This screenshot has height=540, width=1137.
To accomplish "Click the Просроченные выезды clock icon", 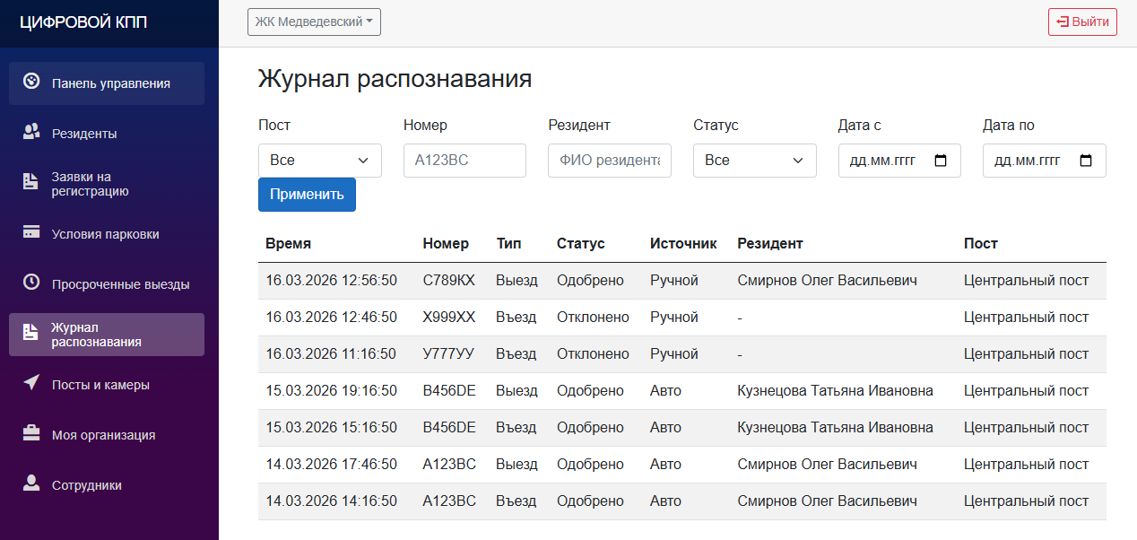I will [x=31, y=283].
